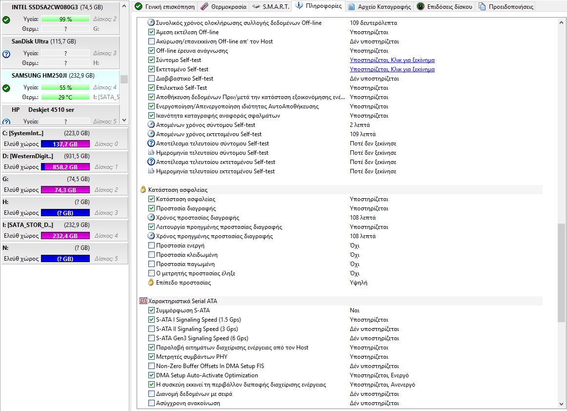Click the lock icon beside Επίπεδο προστασίας
567x411 pixels.
click(151, 283)
